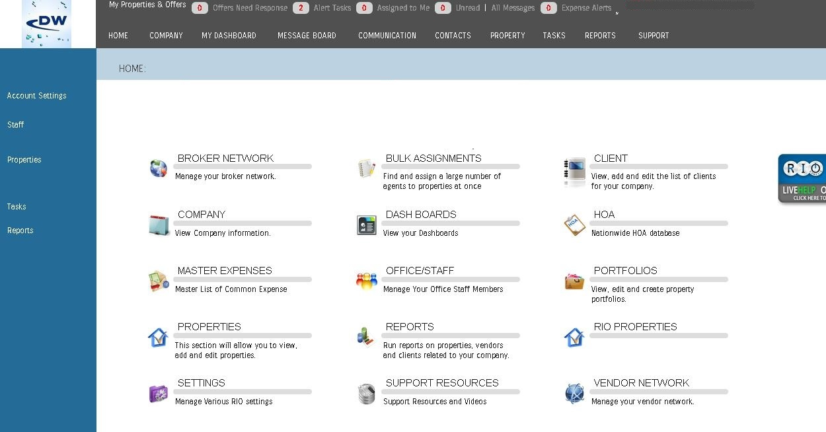Open the RIO Settings icon
Screen dimensions: 826x432
(158, 392)
